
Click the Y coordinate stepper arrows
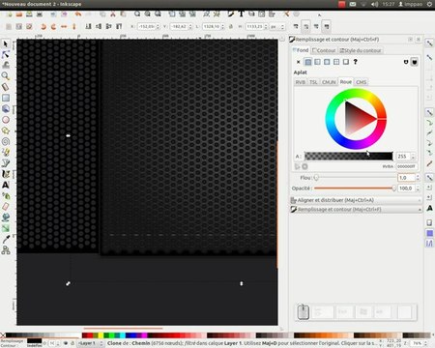190,26
